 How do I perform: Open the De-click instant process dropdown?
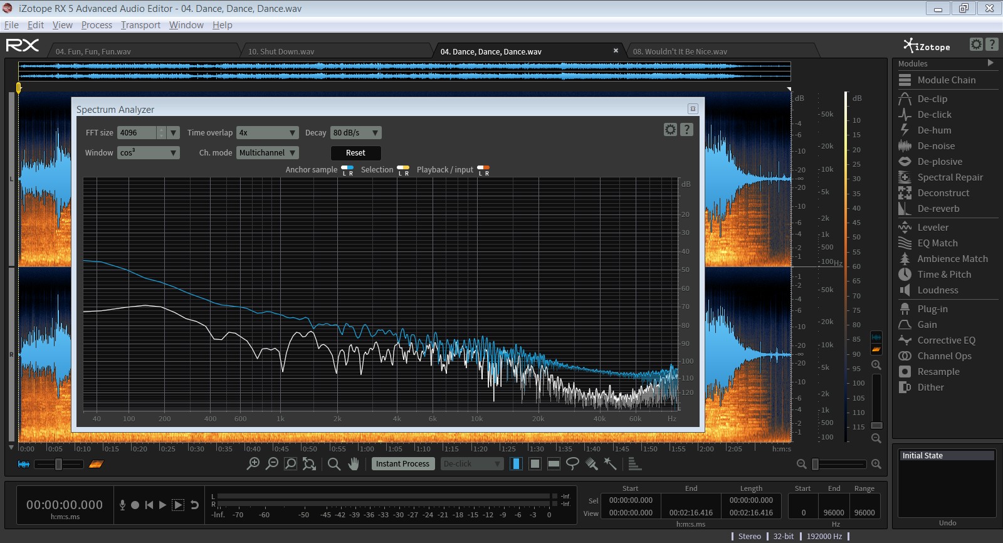pos(472,464)
